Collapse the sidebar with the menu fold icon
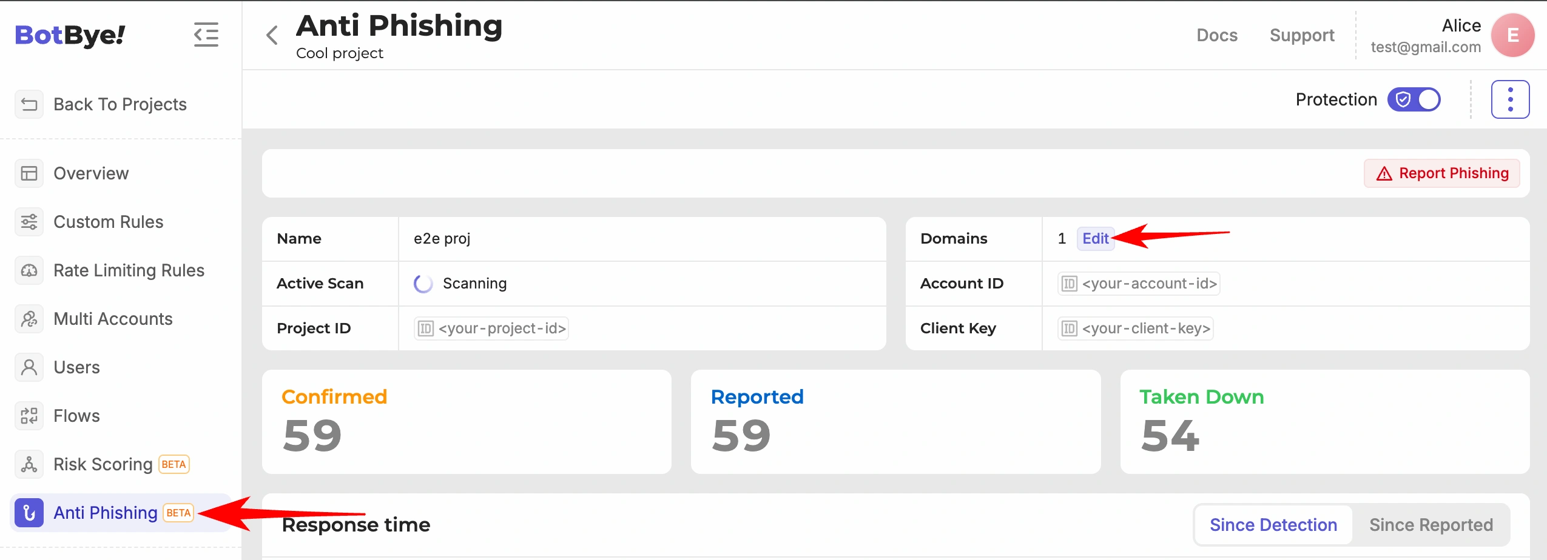Viewport: 1547px width, 560px height. point(206,35)
